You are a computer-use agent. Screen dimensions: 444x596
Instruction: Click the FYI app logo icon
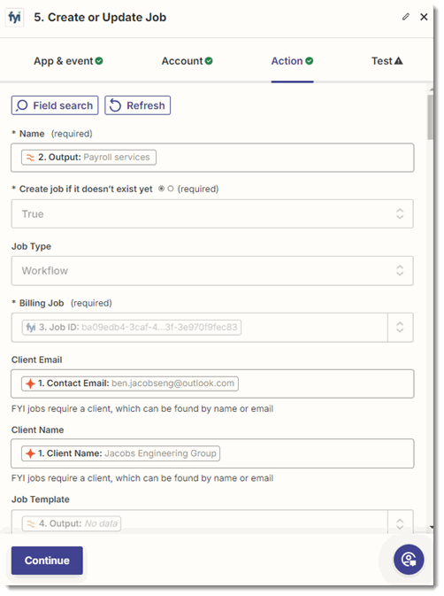point(14,18)
